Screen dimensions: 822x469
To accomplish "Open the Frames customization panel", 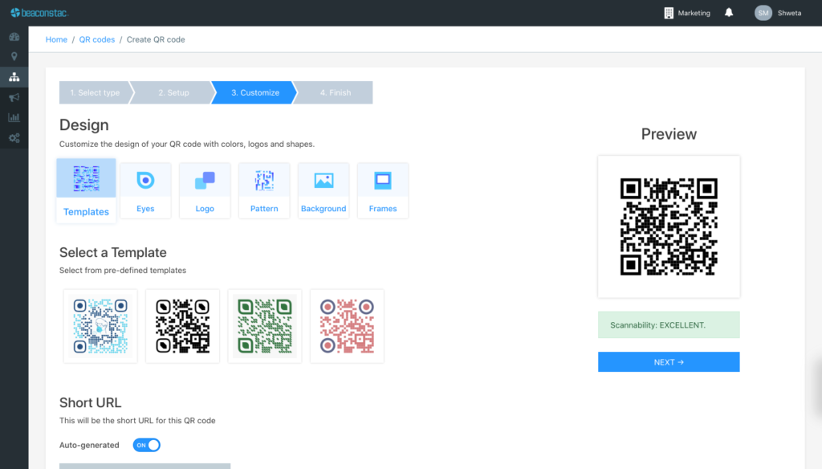I will 383,190.
